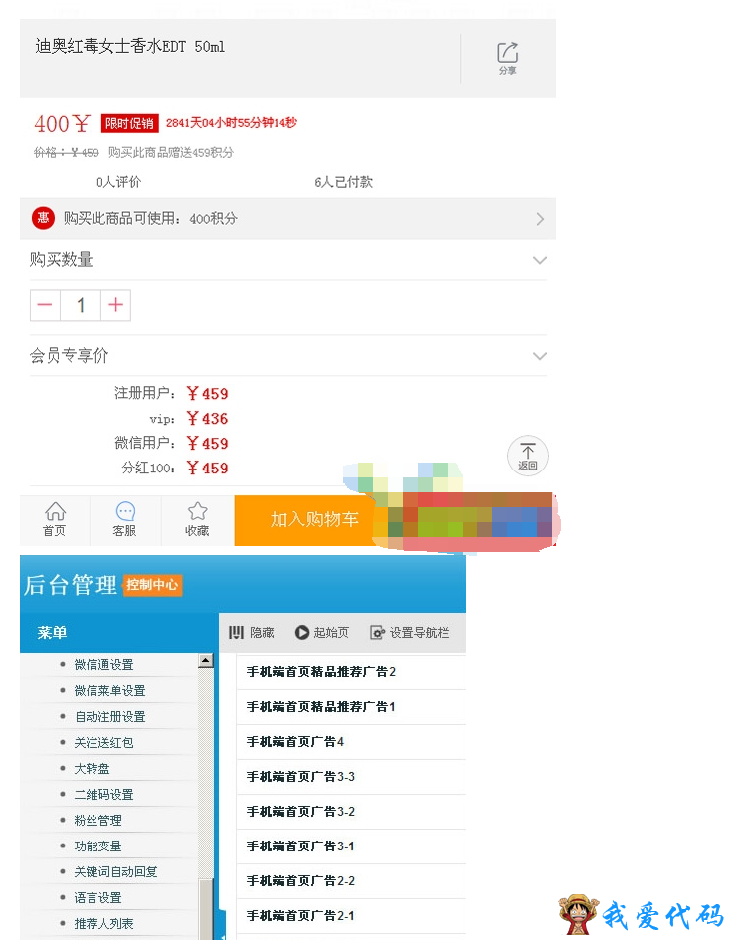Image resolution: width=741 pixels, height=940 pixels.
Task: Click 0人评价 reviews text
Action: click(x=118, y=182)
